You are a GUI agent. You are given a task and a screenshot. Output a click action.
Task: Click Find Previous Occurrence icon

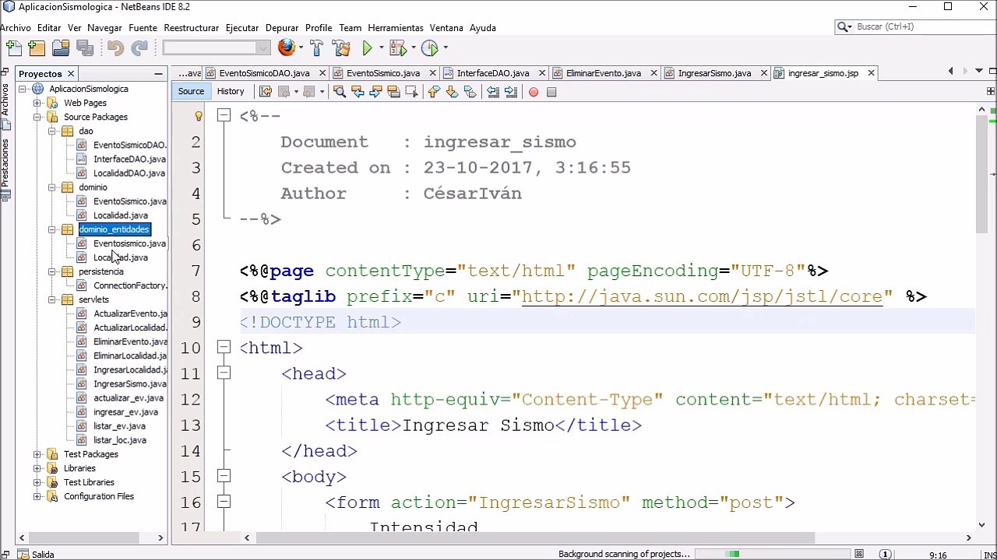[358, 92]
